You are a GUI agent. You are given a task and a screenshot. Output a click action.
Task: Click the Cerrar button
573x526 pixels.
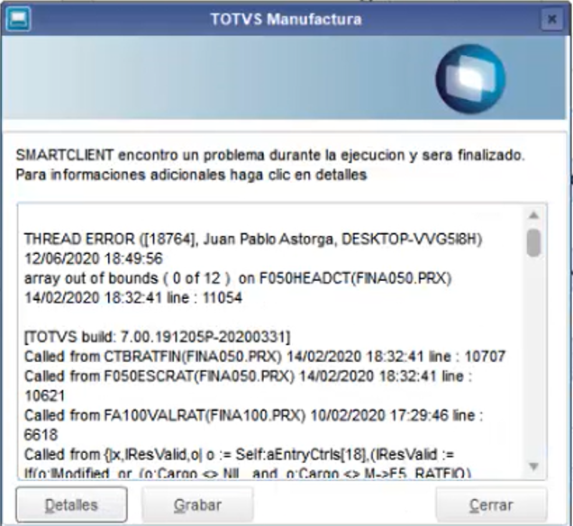pos(491,504)
